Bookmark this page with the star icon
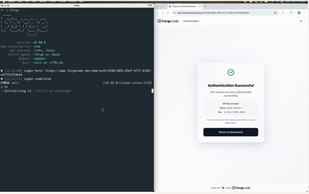309x194 pixels. click(x=275, y=13)
